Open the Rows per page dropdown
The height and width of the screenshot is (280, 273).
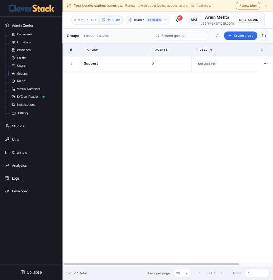click(182, 273)
